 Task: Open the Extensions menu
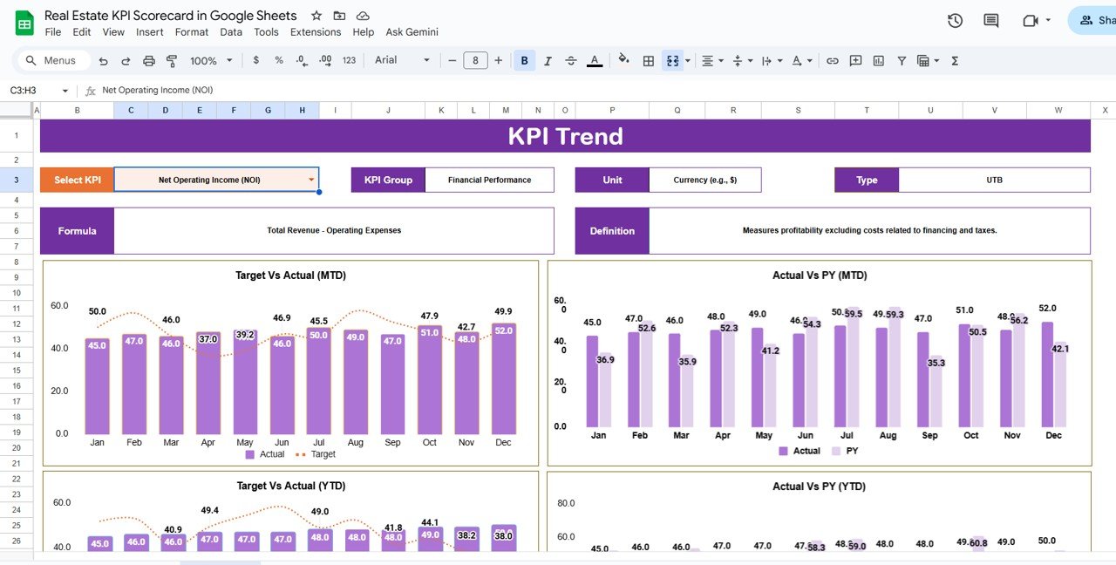coord(316,31)
